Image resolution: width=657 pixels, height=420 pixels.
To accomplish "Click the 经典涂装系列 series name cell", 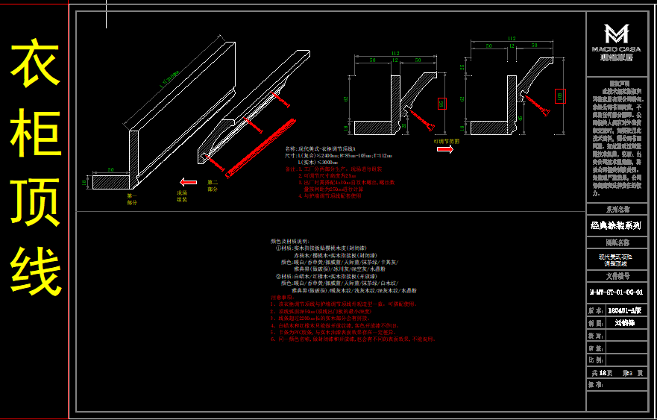I will point(615,225).
